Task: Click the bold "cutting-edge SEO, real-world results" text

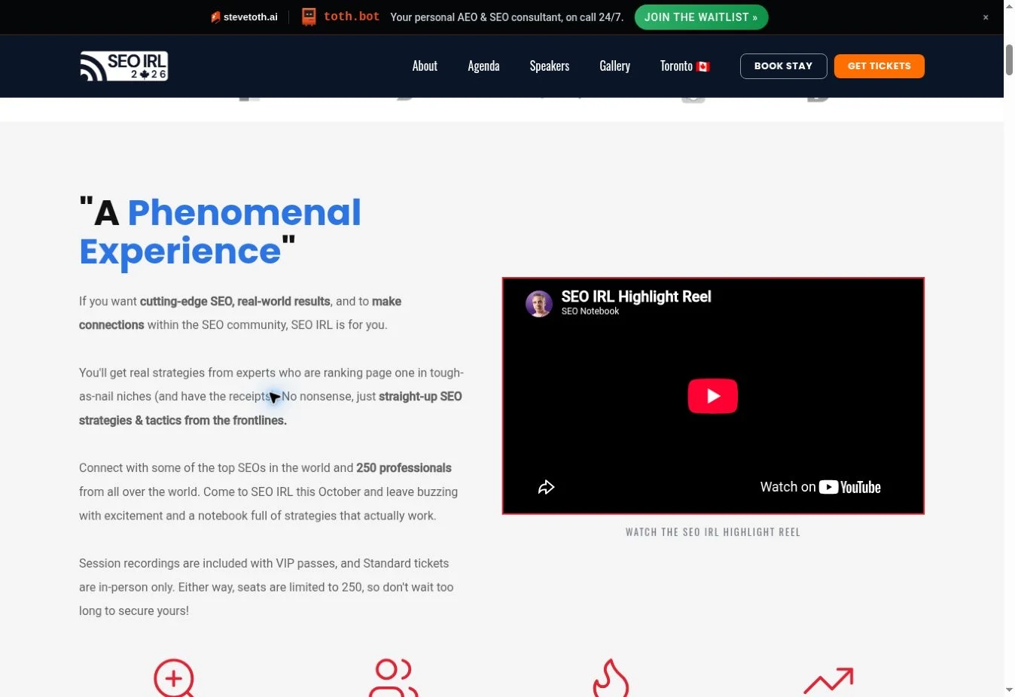Action: [235, 302]
